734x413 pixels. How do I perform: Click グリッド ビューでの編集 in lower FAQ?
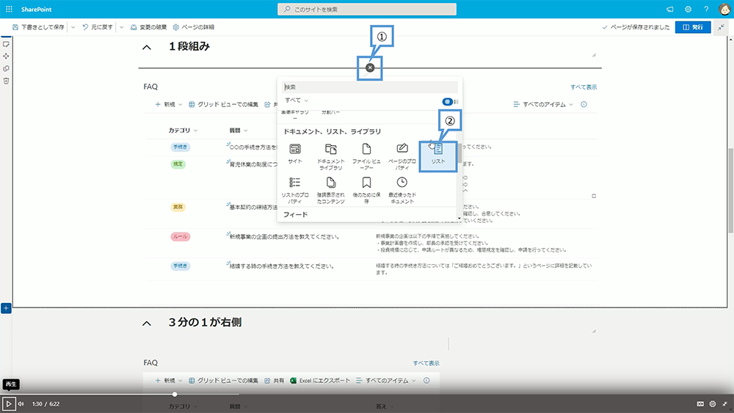click(x=223, y=381)
